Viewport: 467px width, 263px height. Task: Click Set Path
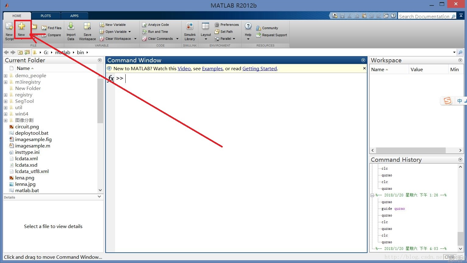224,32
